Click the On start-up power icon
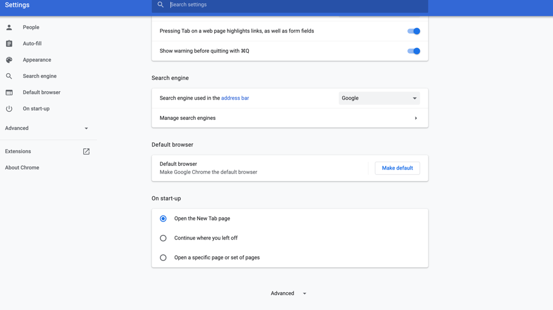Screen dimensions: 553x310 pos(9,109)
